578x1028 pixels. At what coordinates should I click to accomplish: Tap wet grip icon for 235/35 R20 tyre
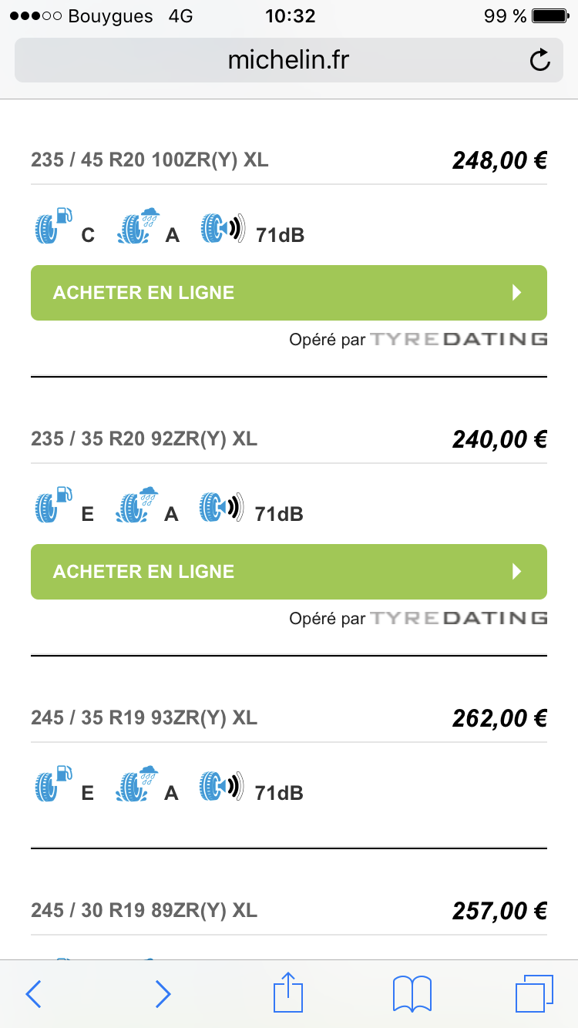[139, 506]
